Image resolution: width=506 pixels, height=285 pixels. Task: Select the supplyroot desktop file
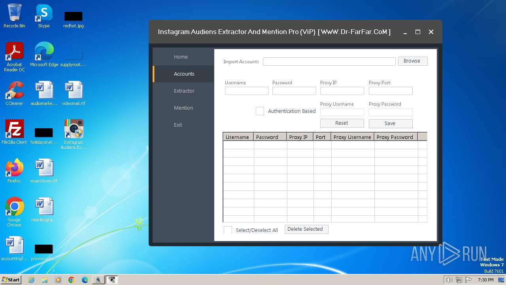point(73,58)
